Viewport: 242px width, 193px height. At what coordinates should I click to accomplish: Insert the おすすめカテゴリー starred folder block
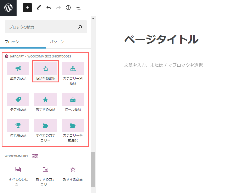[x=45, y=176]
